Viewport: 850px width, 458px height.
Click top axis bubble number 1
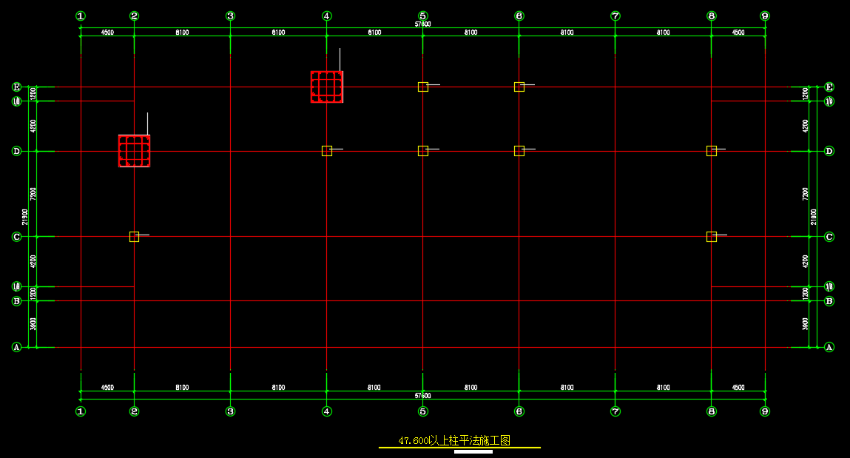81,16
